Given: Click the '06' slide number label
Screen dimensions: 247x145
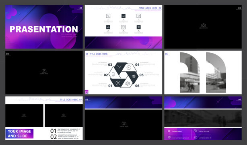Looking at the screenshot, I should click(167, 54).
